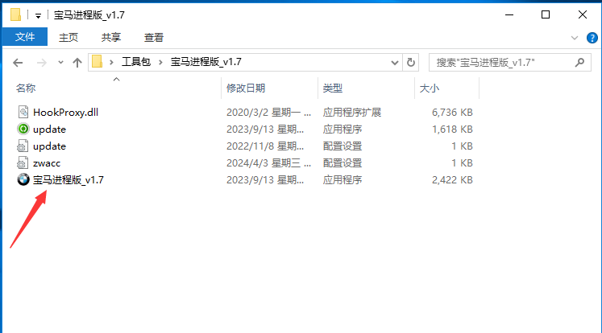
Task: Click the address bar folder icon
Action: point(98,62)
